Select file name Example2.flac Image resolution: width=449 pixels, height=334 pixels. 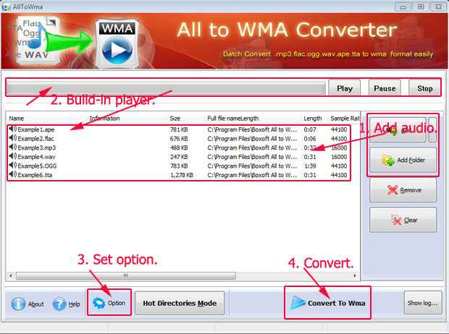35,139
